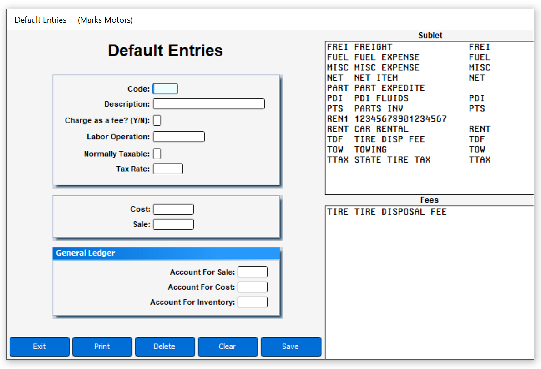Click the Account For Sale field
This screenshot has width=541, height=369.
(253, 272)
